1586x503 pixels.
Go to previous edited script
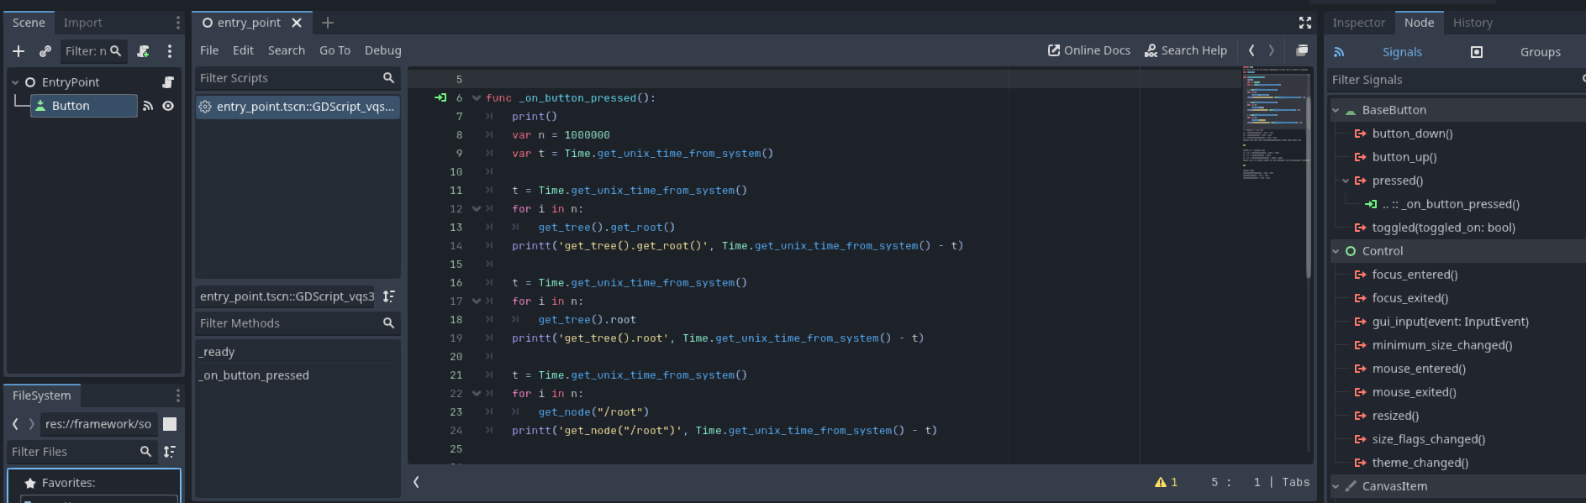(1251, 50)
